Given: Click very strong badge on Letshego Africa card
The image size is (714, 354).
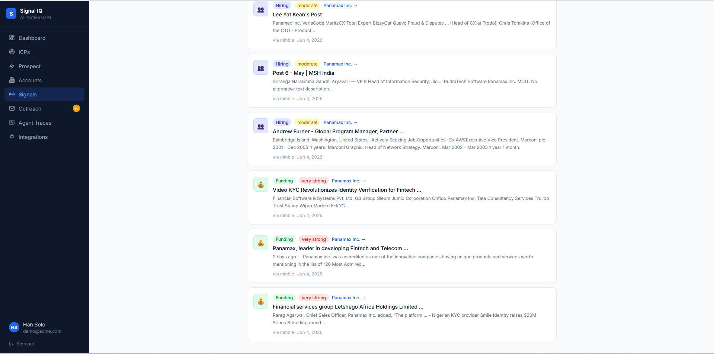Looking at the screenshot, I should click(314, 298).
